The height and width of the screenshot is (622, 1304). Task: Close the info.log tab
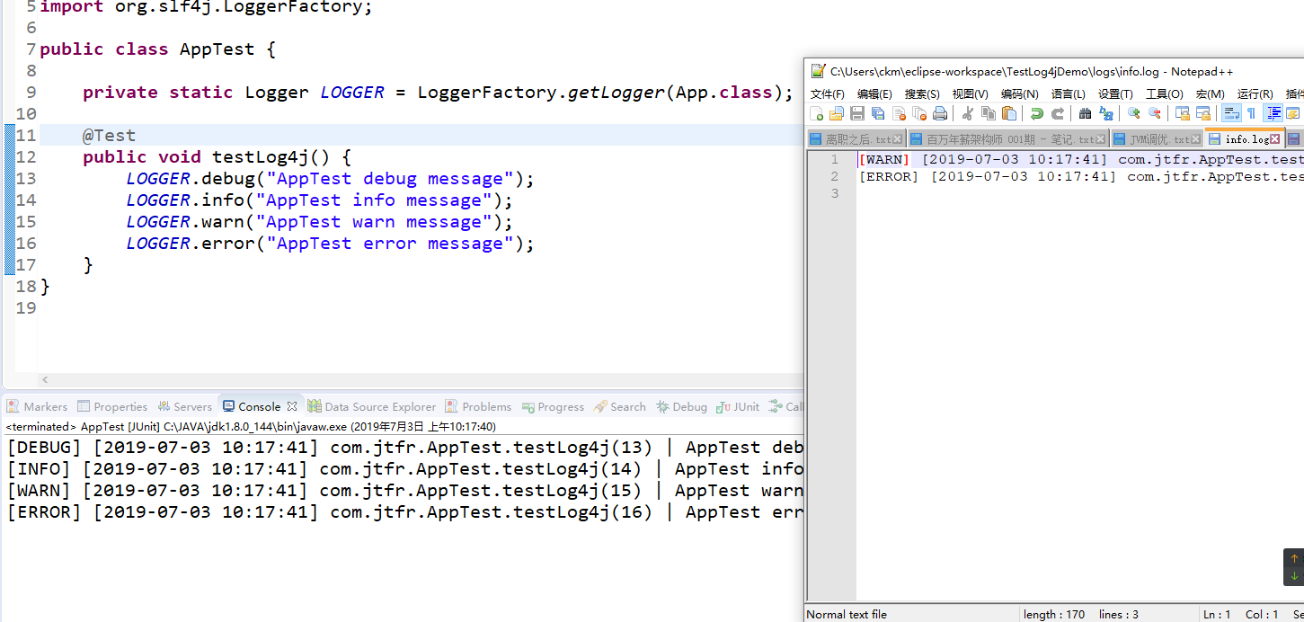(1275, 139)
